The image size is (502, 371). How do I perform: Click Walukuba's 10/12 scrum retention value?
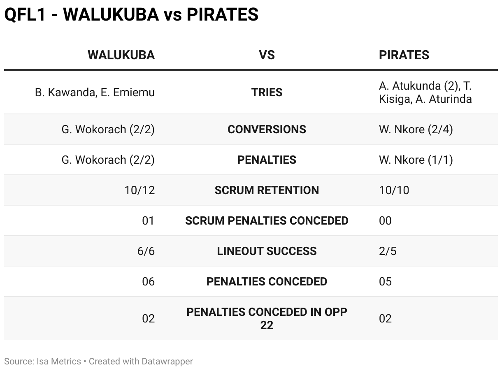click(139, 190)
